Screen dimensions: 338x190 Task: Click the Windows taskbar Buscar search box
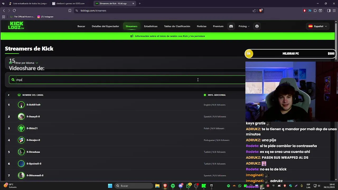tap(134, 186)
